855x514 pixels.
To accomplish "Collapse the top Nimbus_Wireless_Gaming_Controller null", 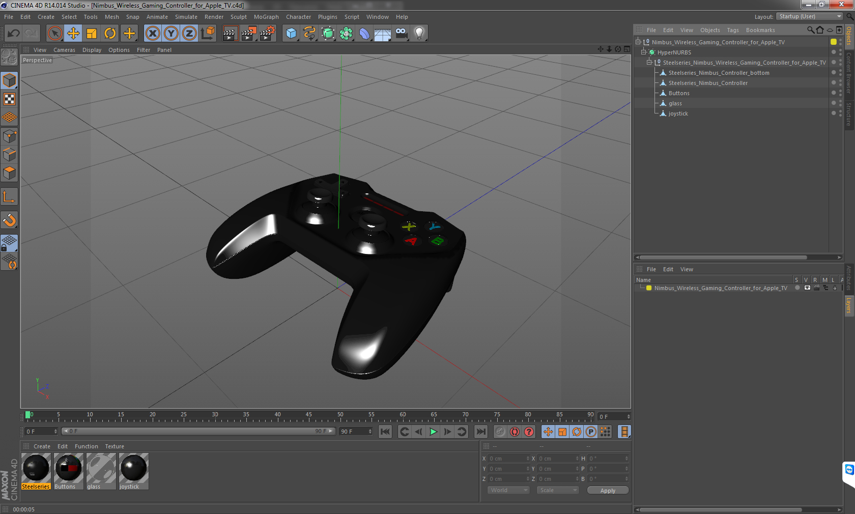I will point(638,42).
